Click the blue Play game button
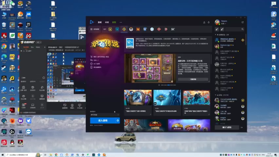 [103, 120]
